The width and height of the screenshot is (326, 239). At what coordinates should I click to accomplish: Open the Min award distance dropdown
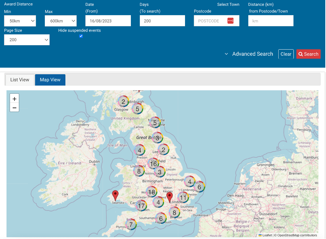[x=20, y=21]
